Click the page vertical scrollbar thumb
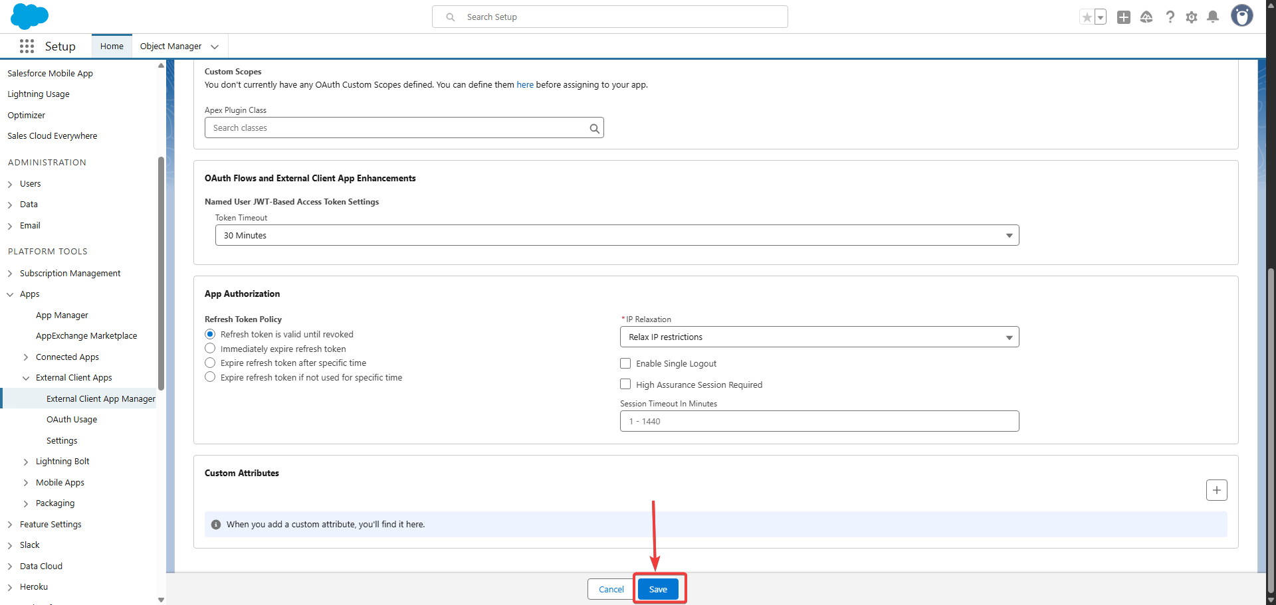 pyautogui.click(x=1271, y=432)
